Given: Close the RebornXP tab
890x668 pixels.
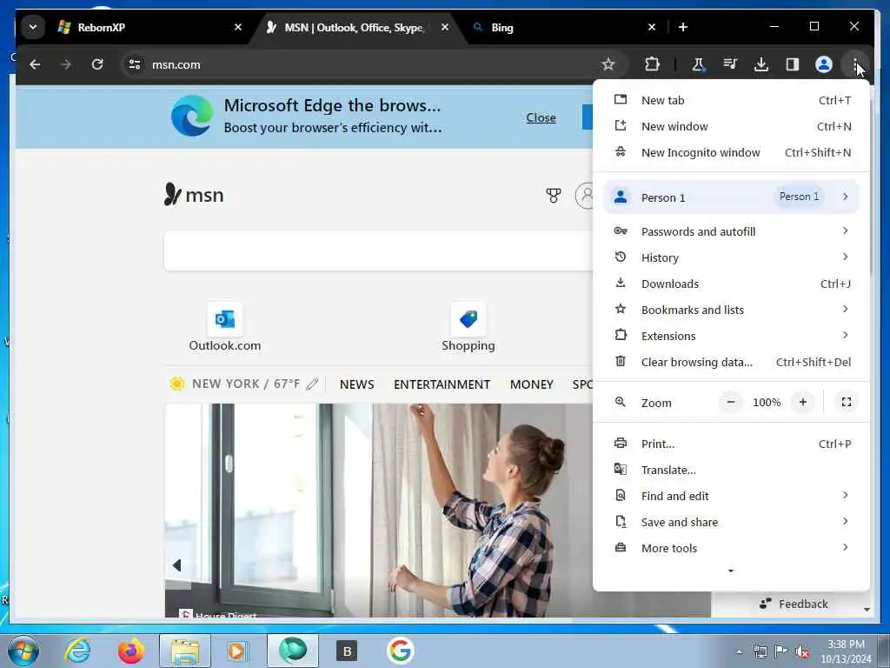Looking at the screenshot, I should click(238, 27).
